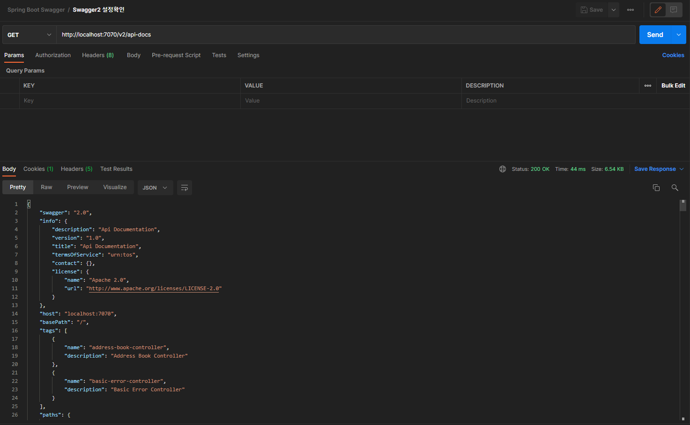Click the "host": "localhost:7070" line
The width and height of the screenshot is (690, 425).
(78, 314)
